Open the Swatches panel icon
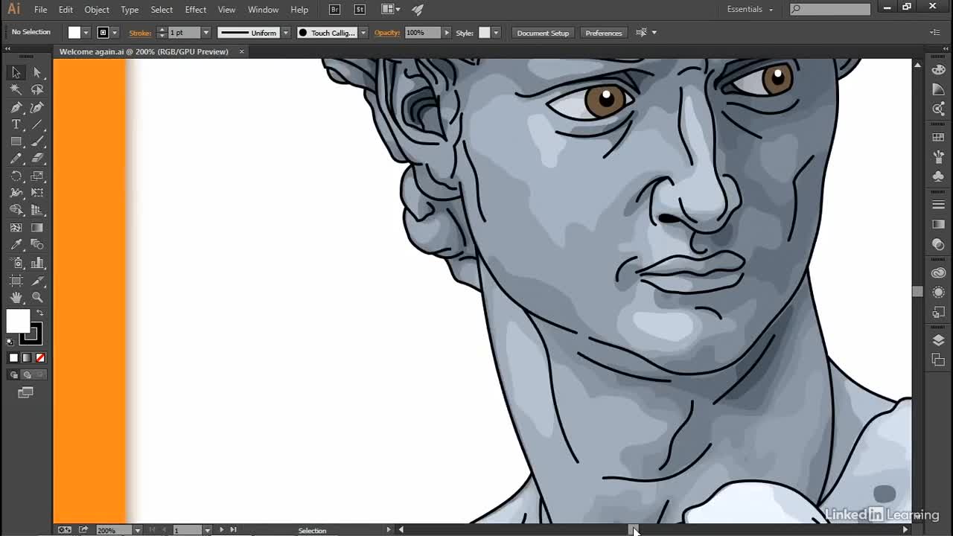 click(938, 138)
